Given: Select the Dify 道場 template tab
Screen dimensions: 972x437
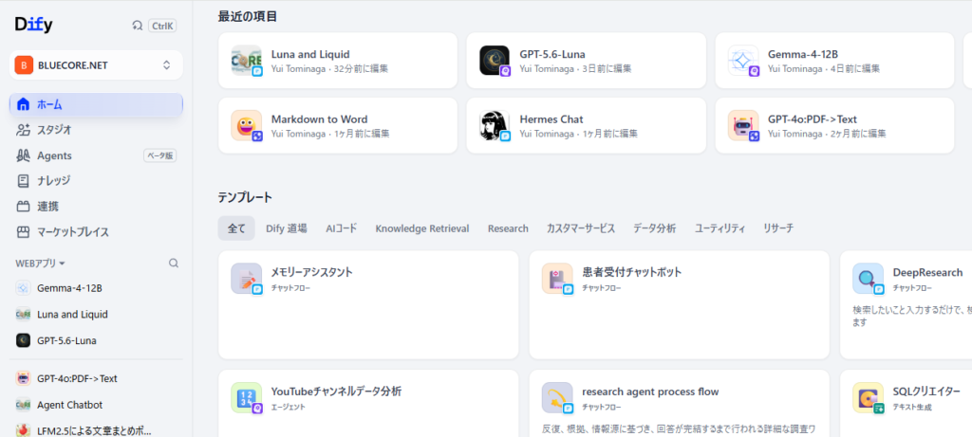Looking at the screenshot, I should tap(287, 228).
